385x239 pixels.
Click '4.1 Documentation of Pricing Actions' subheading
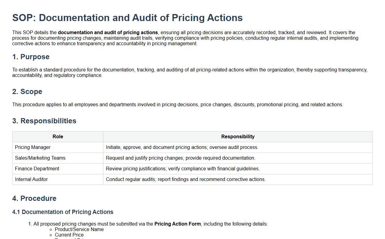coord(62,212)
